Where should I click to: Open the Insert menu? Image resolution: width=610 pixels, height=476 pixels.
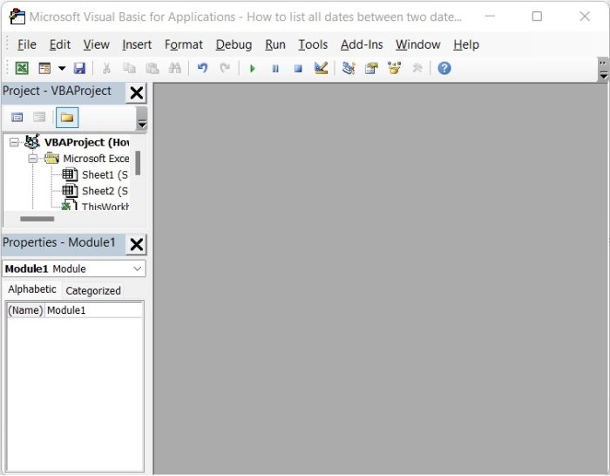tap(137, 44)
